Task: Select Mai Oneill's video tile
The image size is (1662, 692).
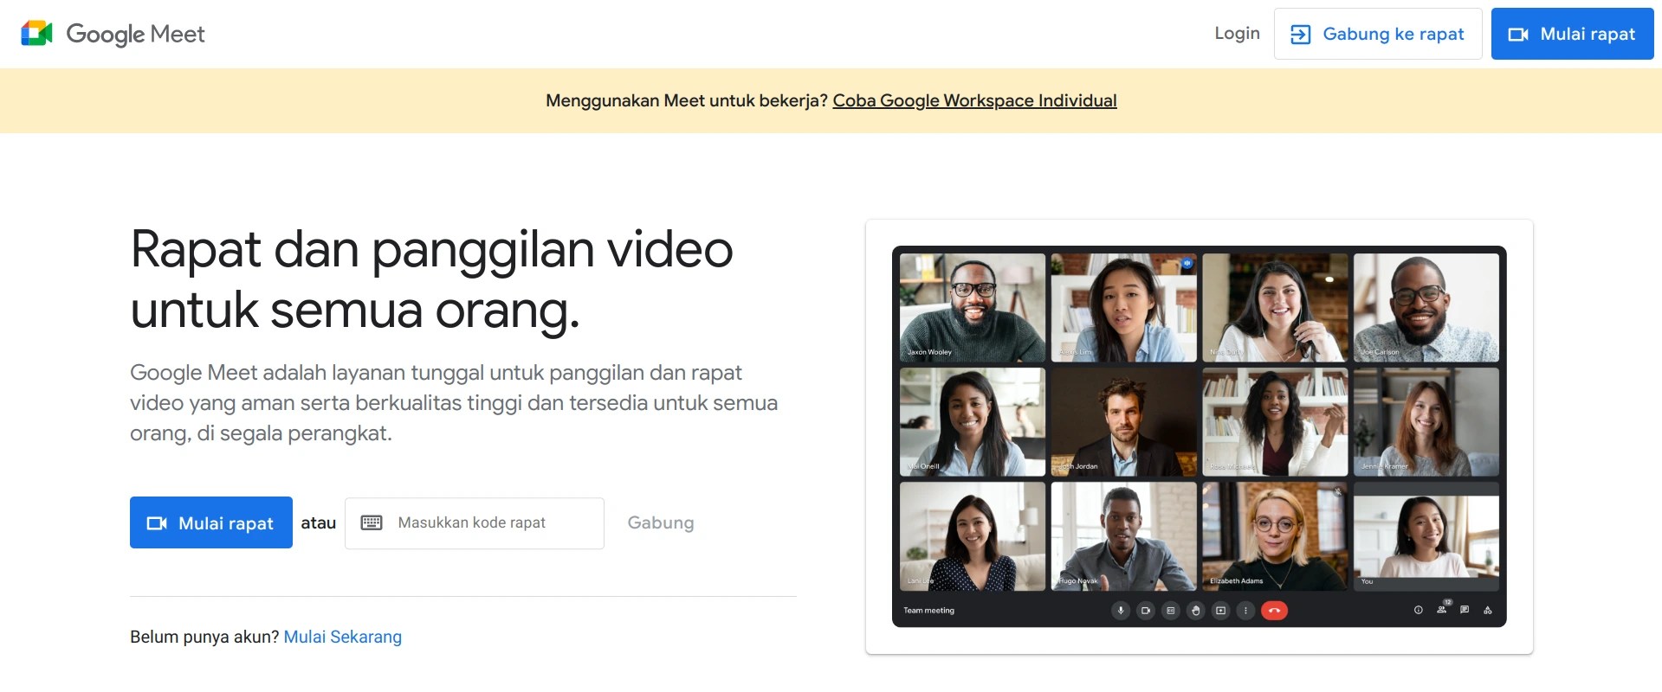Action: (x=973, y=422)
